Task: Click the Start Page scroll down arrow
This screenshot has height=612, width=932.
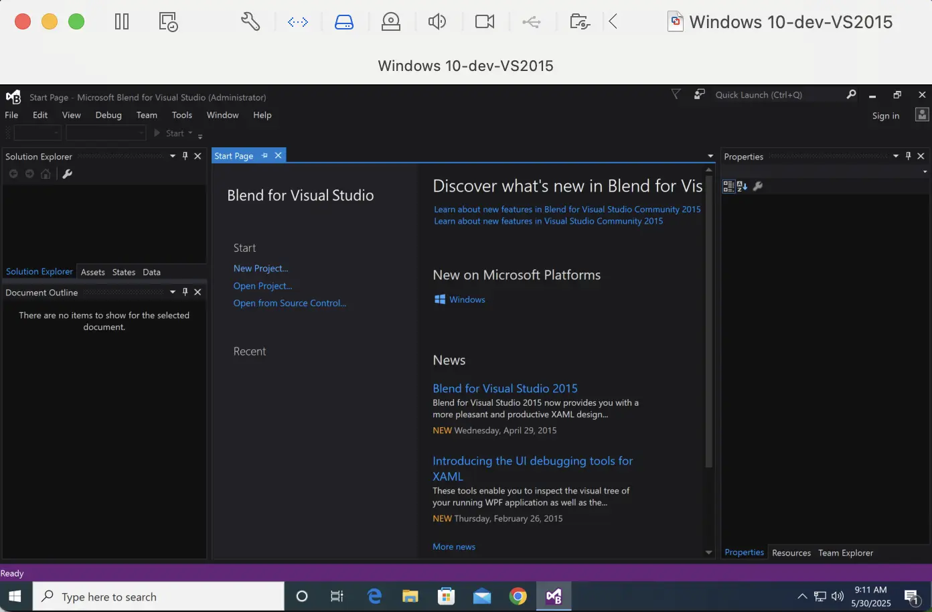Action: [708, 552]
